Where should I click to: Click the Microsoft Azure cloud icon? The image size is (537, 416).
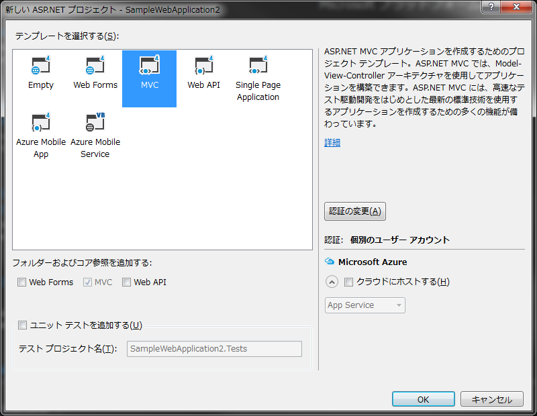(x=330, y=262)
